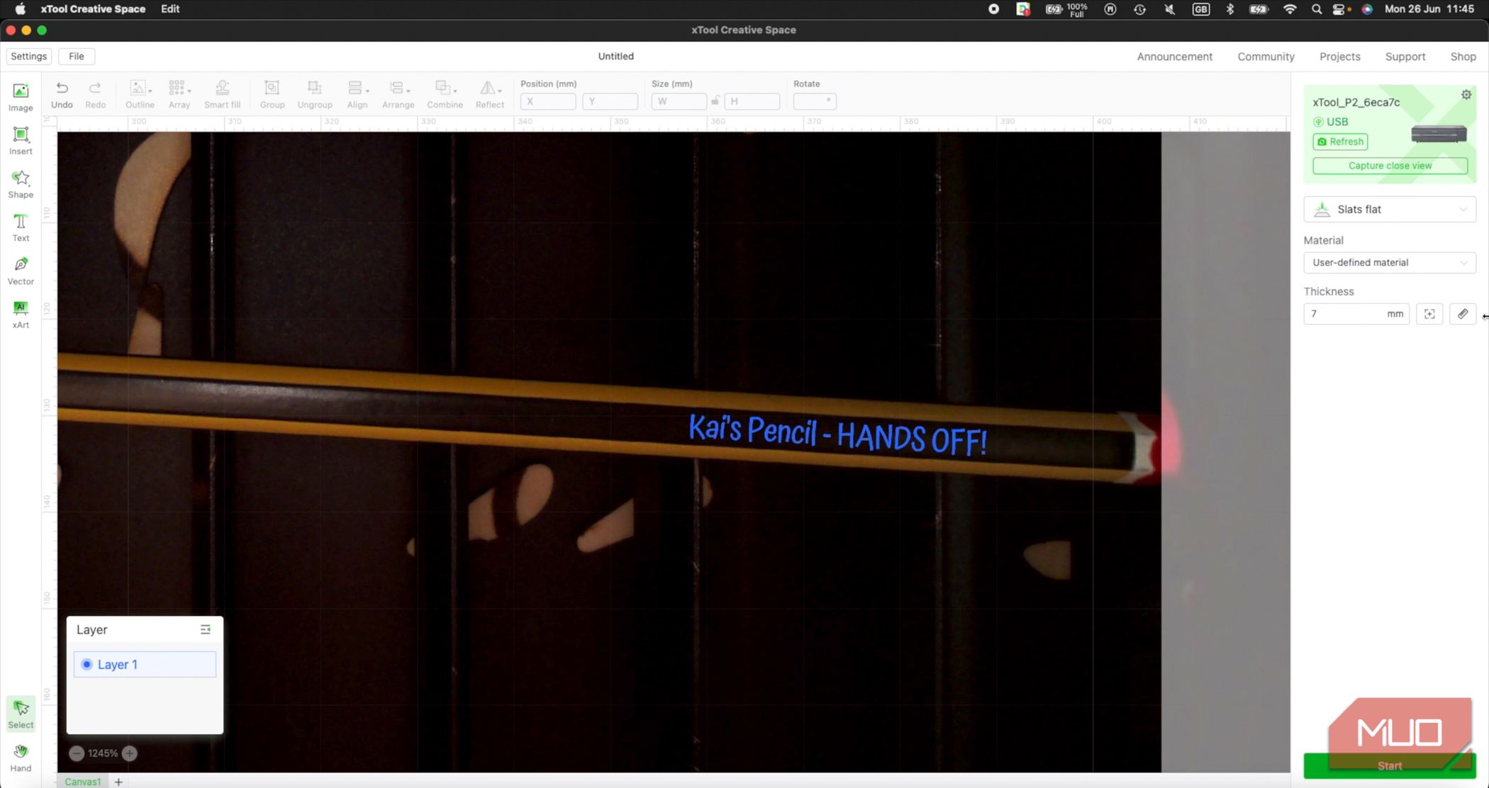The height and width of the screenshot is (788, 1489).
Task: Select the Vector tool
Action: tap(20, 270)
